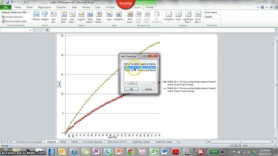Screen dimensions: 278x156
Task: Expand the formula bar
Action: [276, 30]
